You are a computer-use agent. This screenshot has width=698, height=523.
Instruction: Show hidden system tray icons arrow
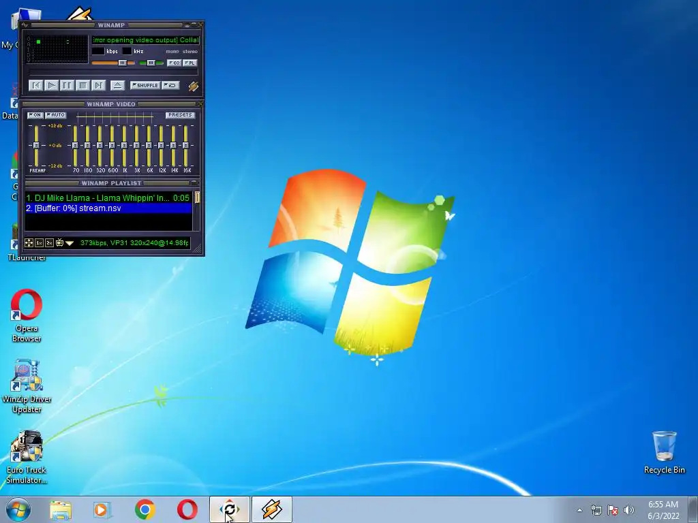point(579,510)
